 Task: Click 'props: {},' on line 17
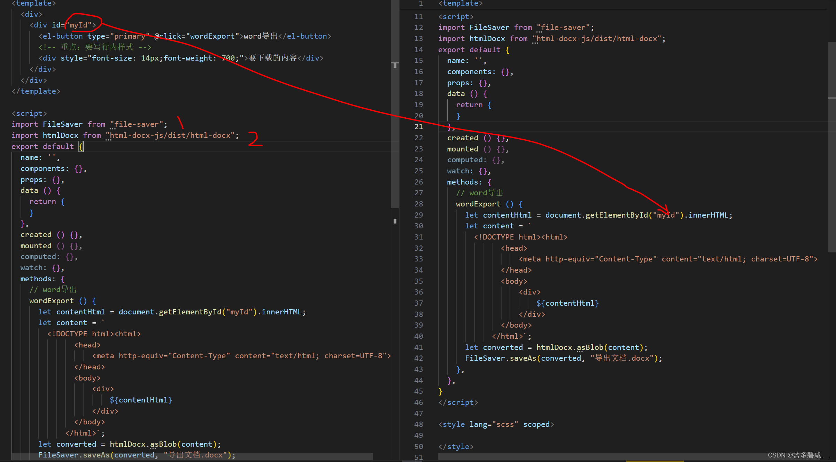click(x=469, y=83)
